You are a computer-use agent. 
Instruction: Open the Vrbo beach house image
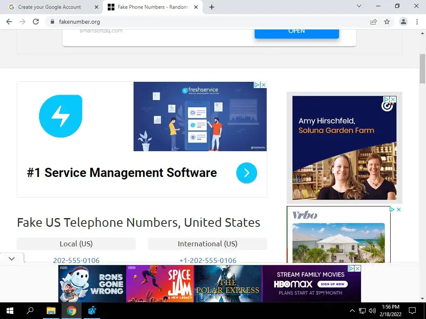pyautogui.click(x=339, y=243)
